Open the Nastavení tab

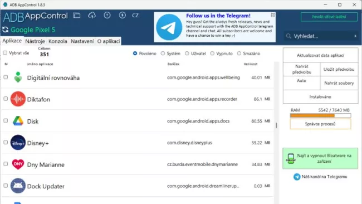tap(82, 41)
